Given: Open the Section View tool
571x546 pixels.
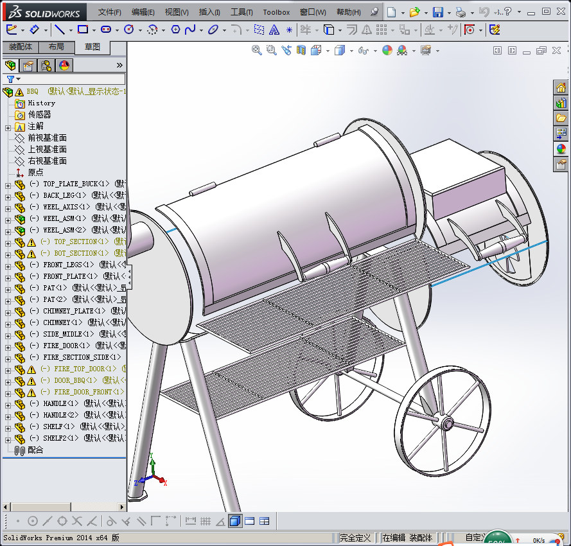Looking at the screenshot, I should 301,50.
